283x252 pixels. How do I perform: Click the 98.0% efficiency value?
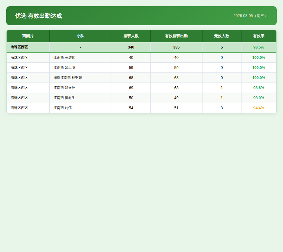coord(259,98)
